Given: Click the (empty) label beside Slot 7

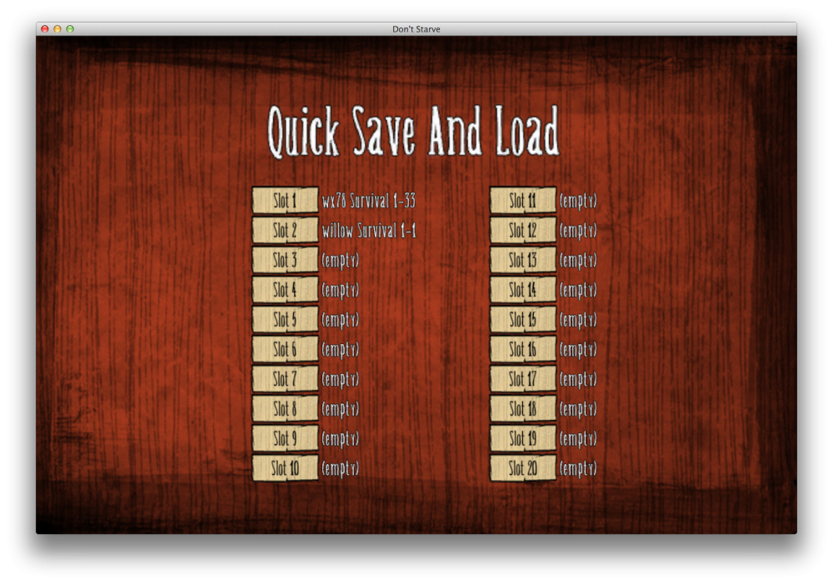Looking at the screenshot, I should [341, 379].
